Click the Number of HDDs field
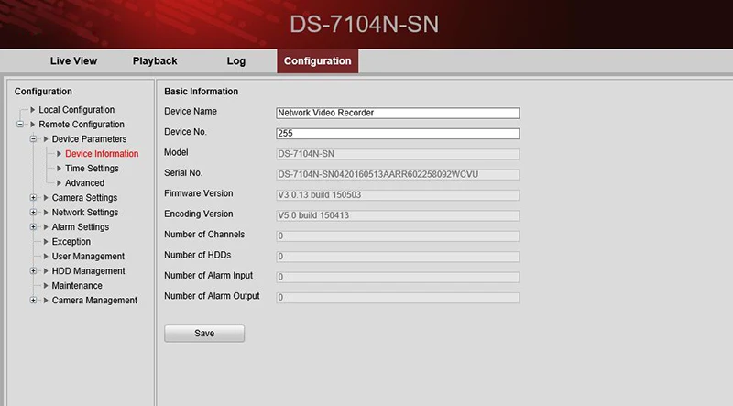The width and height of the screenshot is (733, 406). click(398, 257)
